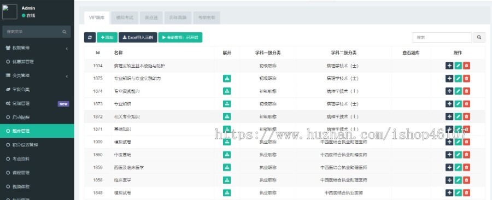
Task: Focus the table search input field
Action: [x=442, y=37]
